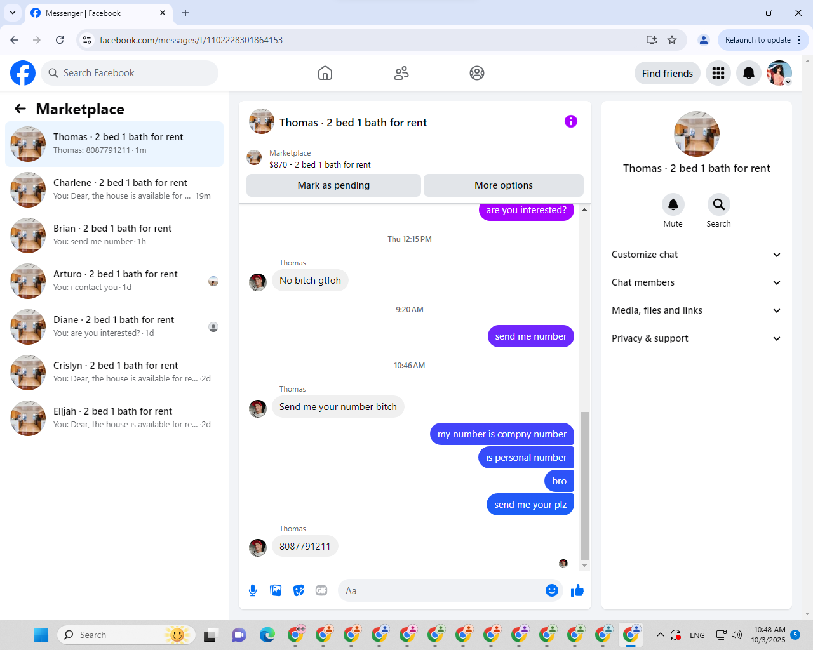The image size is (813, 650).
Task: Expand Media, files and links section
Action: [697, 310]
